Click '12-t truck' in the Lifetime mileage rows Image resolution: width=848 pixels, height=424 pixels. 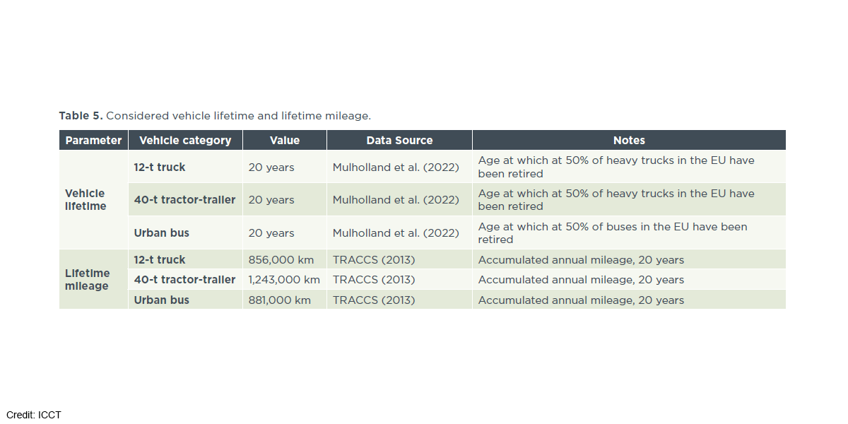[x=160, y=259]
